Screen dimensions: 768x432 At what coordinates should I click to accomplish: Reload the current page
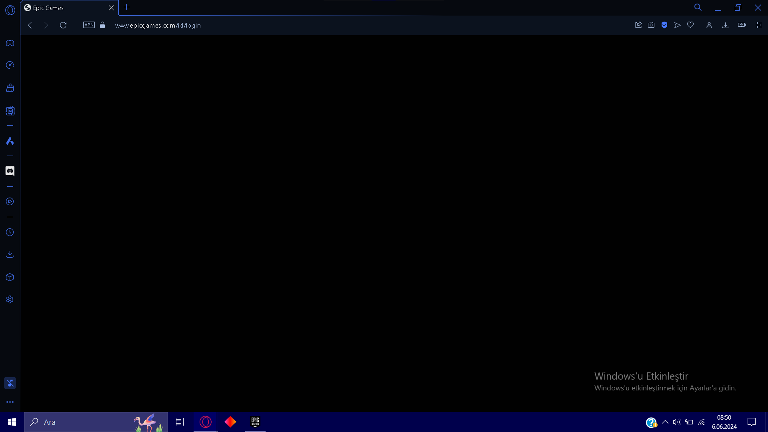pyautogui.click(x=63, y=25)
